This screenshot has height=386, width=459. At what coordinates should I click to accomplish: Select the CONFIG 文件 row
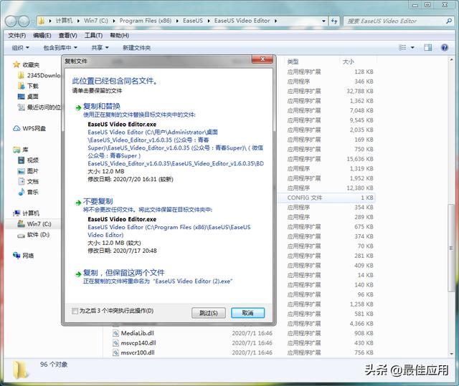(x=326, y=198)
